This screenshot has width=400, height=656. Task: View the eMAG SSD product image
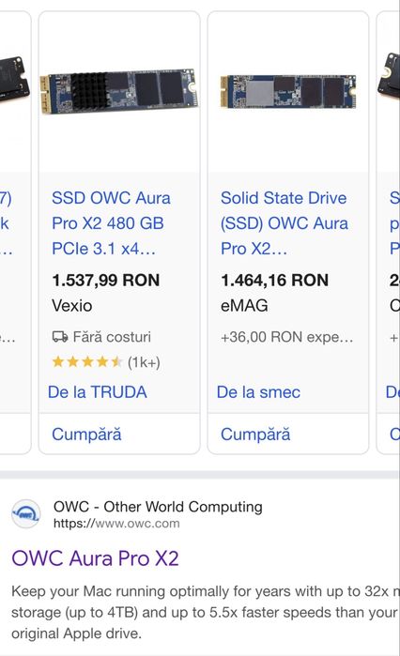(288, 91)
